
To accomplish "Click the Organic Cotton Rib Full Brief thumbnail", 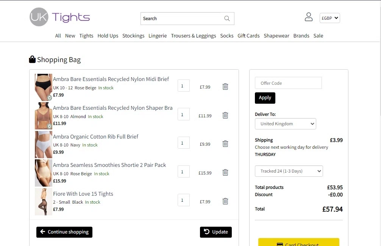I will tap(44, 145).
